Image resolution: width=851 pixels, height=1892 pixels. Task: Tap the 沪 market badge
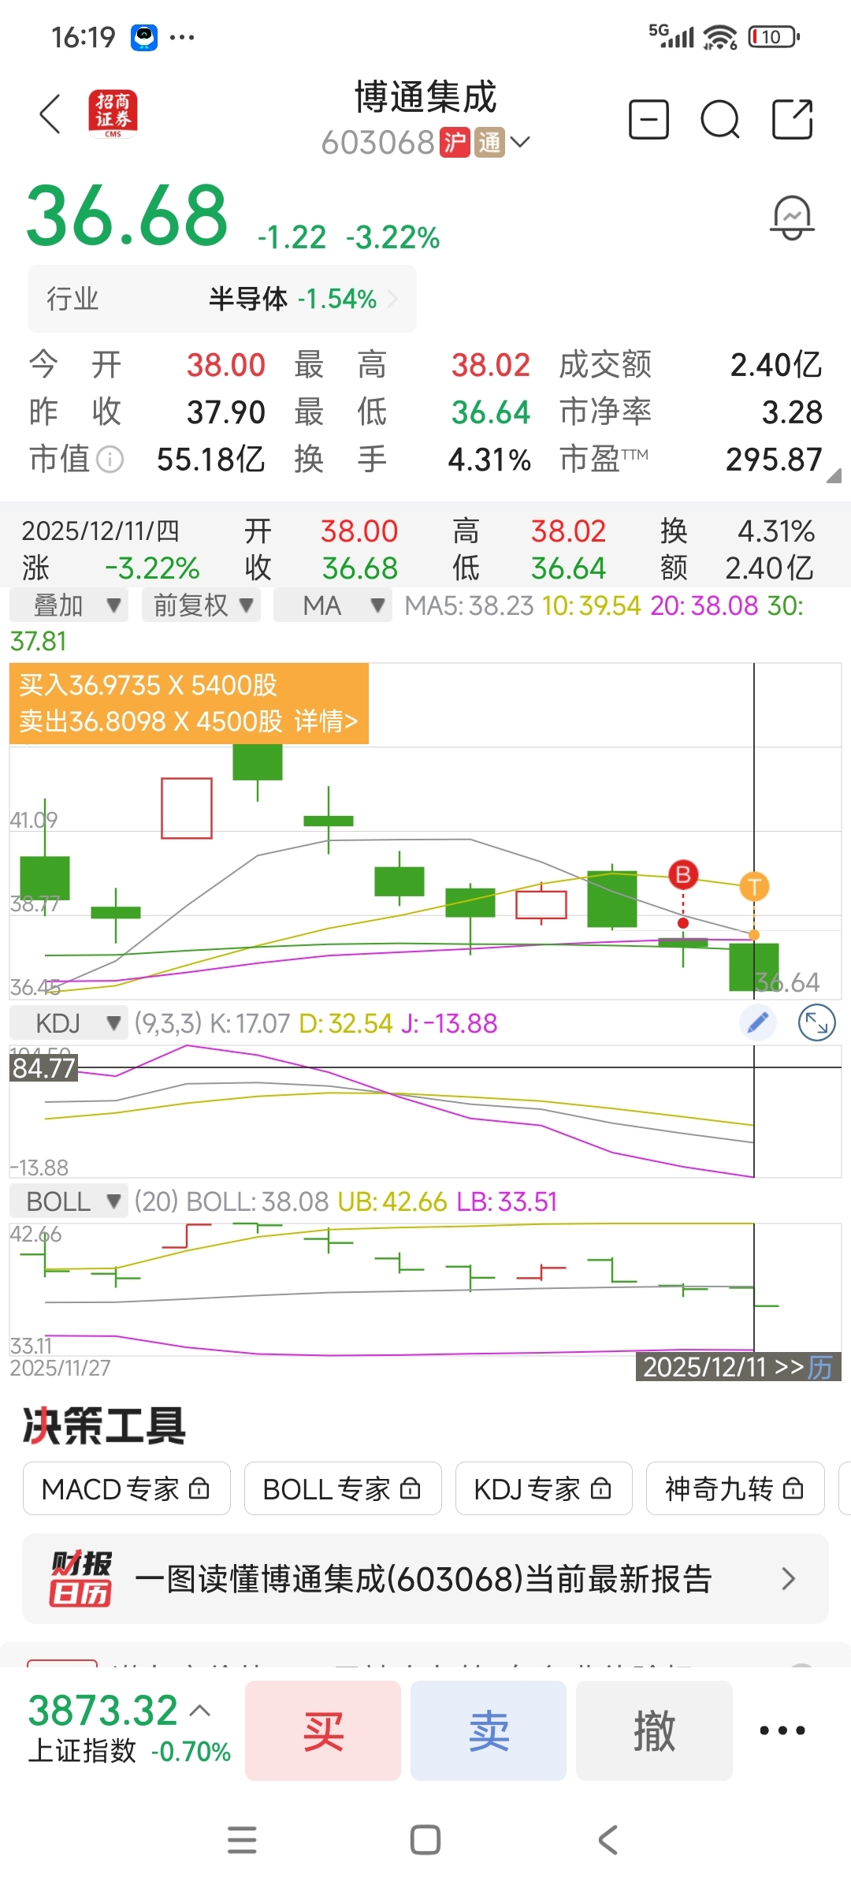pos(455,143)
